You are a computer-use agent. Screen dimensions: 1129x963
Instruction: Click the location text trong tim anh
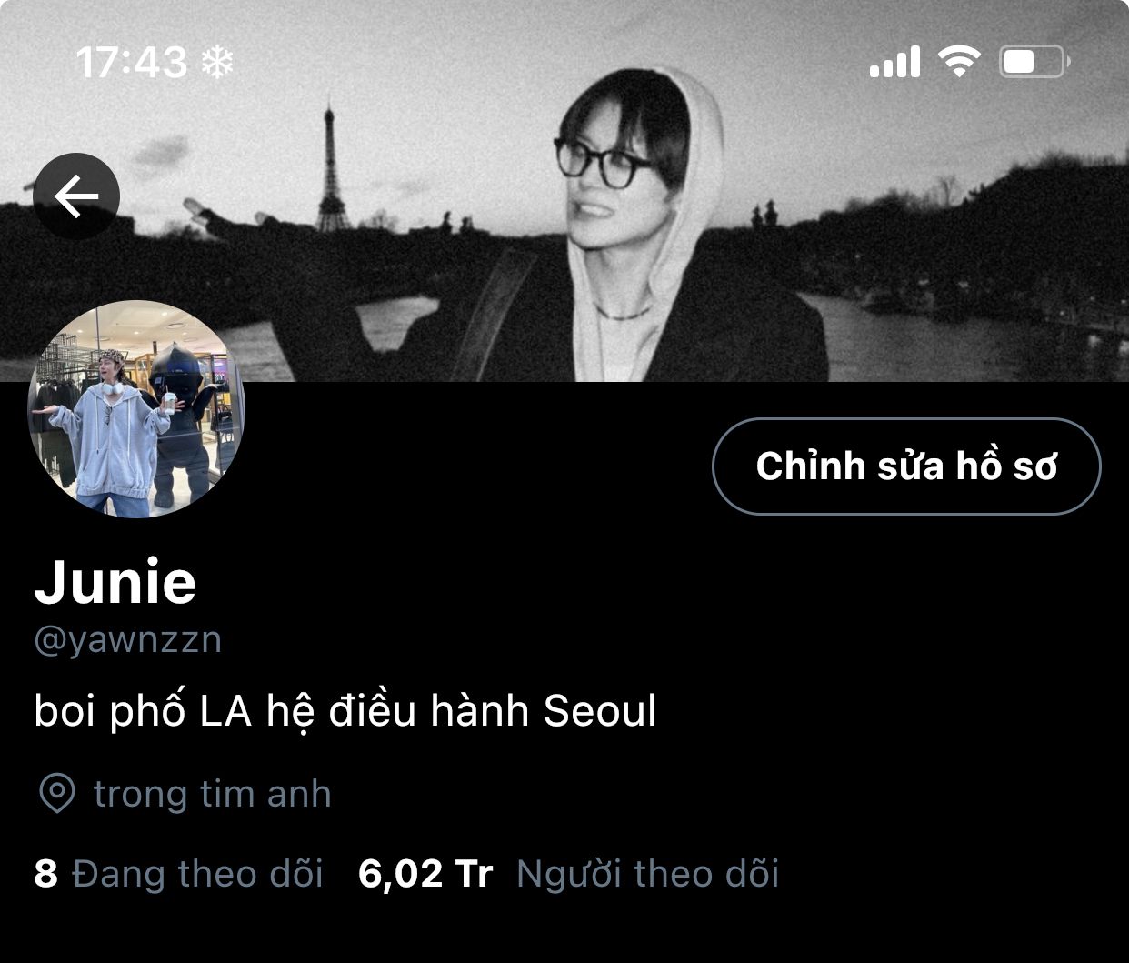[213, 794]
